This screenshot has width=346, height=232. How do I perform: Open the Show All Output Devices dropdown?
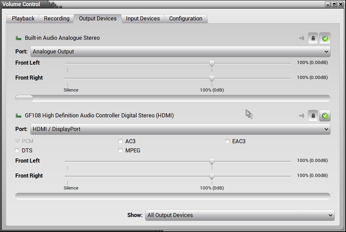point(240,215)
